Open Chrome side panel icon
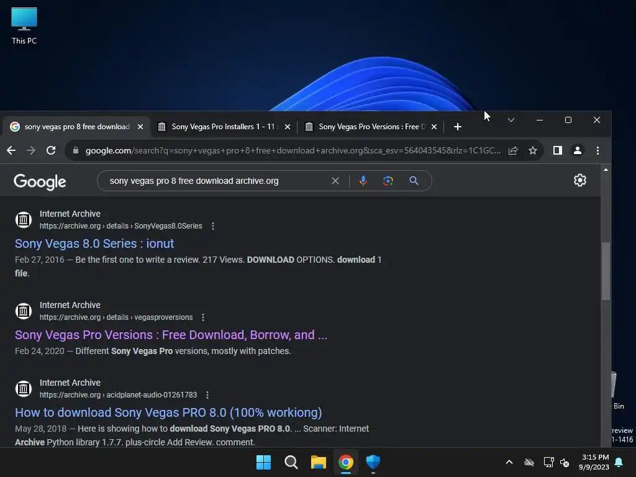This screenshot has width=636, height=477. point(557,150)
